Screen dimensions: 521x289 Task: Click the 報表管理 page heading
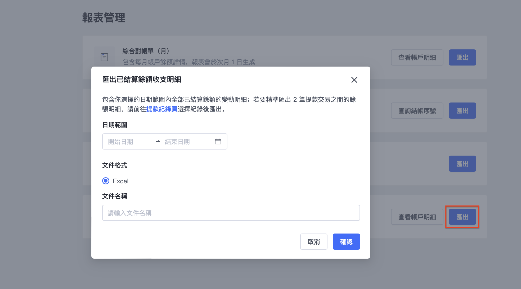pos(104,18)
